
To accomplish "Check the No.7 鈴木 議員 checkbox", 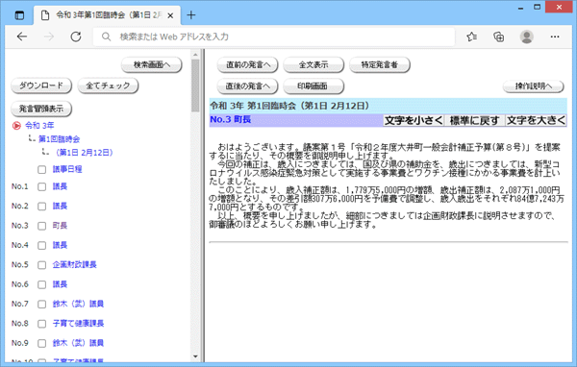I will click(x=42, y=305).
